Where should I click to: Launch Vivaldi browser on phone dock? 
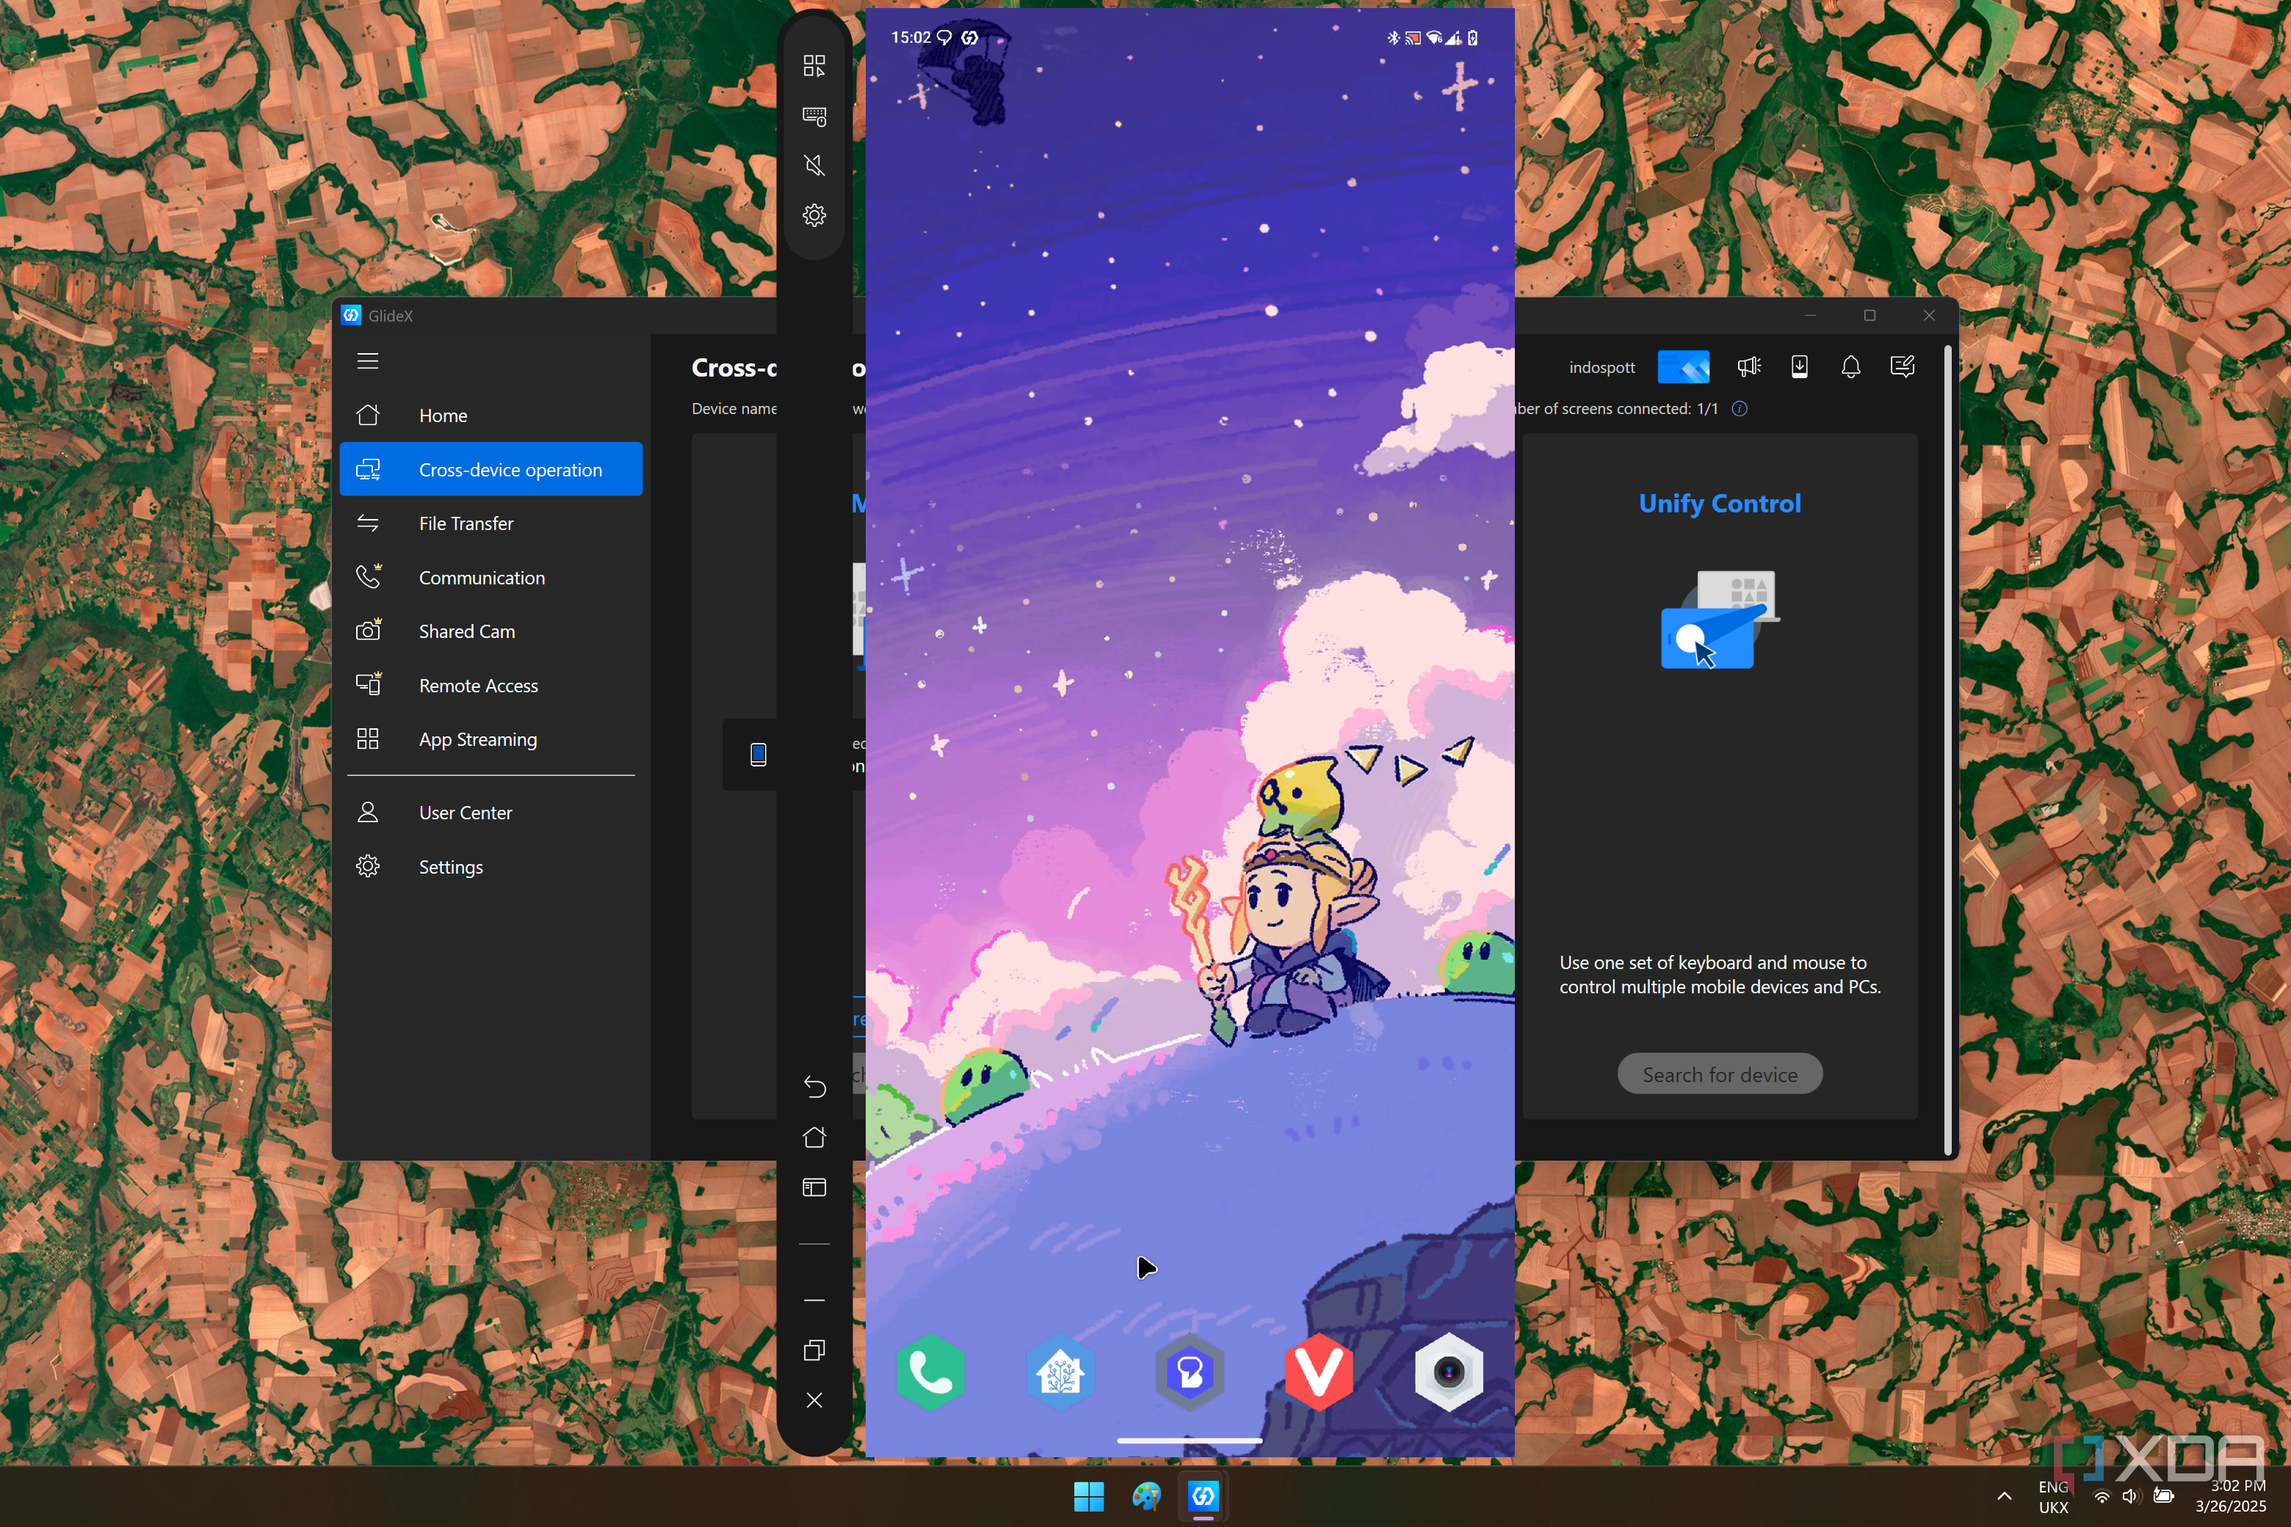[x=1319, y=1371]
